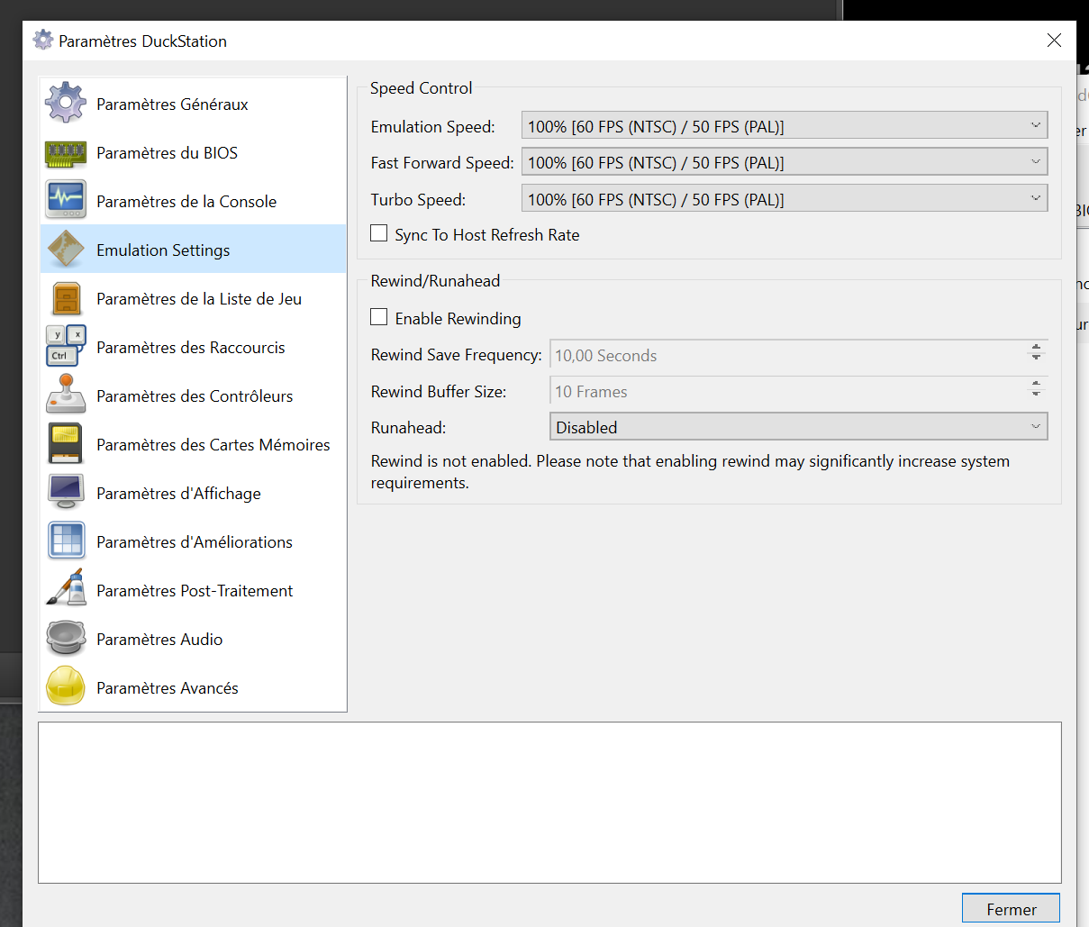Viewport: 1089px width, 927px height.
Task: Click the grid icon for Améliorations
Action: pos(66,541)
